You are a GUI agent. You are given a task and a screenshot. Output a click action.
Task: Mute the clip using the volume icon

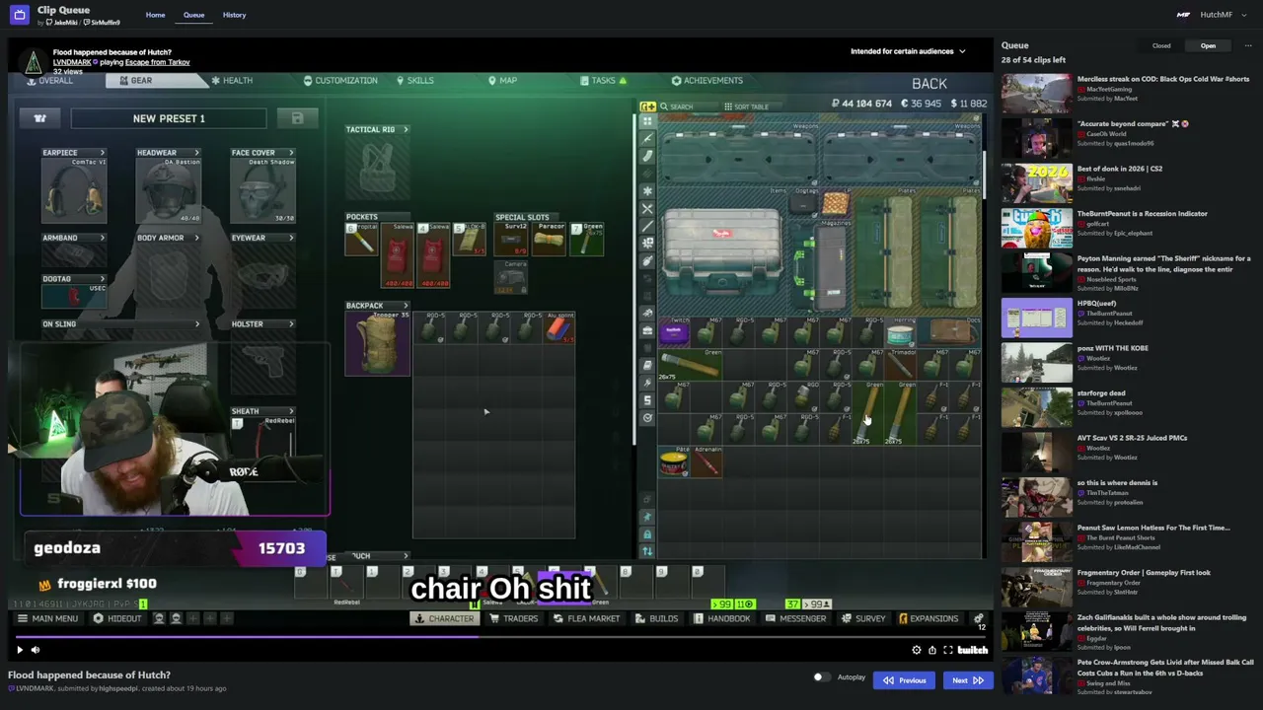click(36, 650)
